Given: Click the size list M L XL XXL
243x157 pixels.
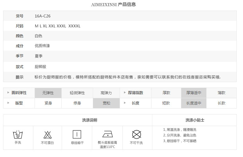Looking at the screenshot, I should coord(58,26).
